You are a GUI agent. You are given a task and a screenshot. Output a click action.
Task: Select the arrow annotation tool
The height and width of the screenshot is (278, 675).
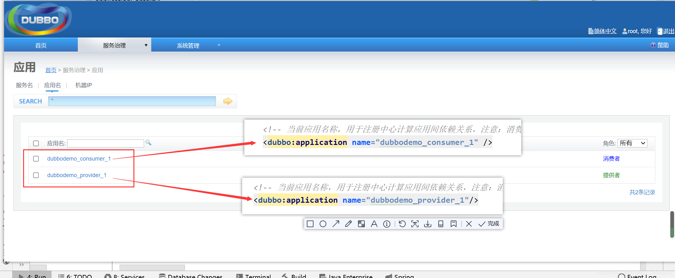pos(336,224)
